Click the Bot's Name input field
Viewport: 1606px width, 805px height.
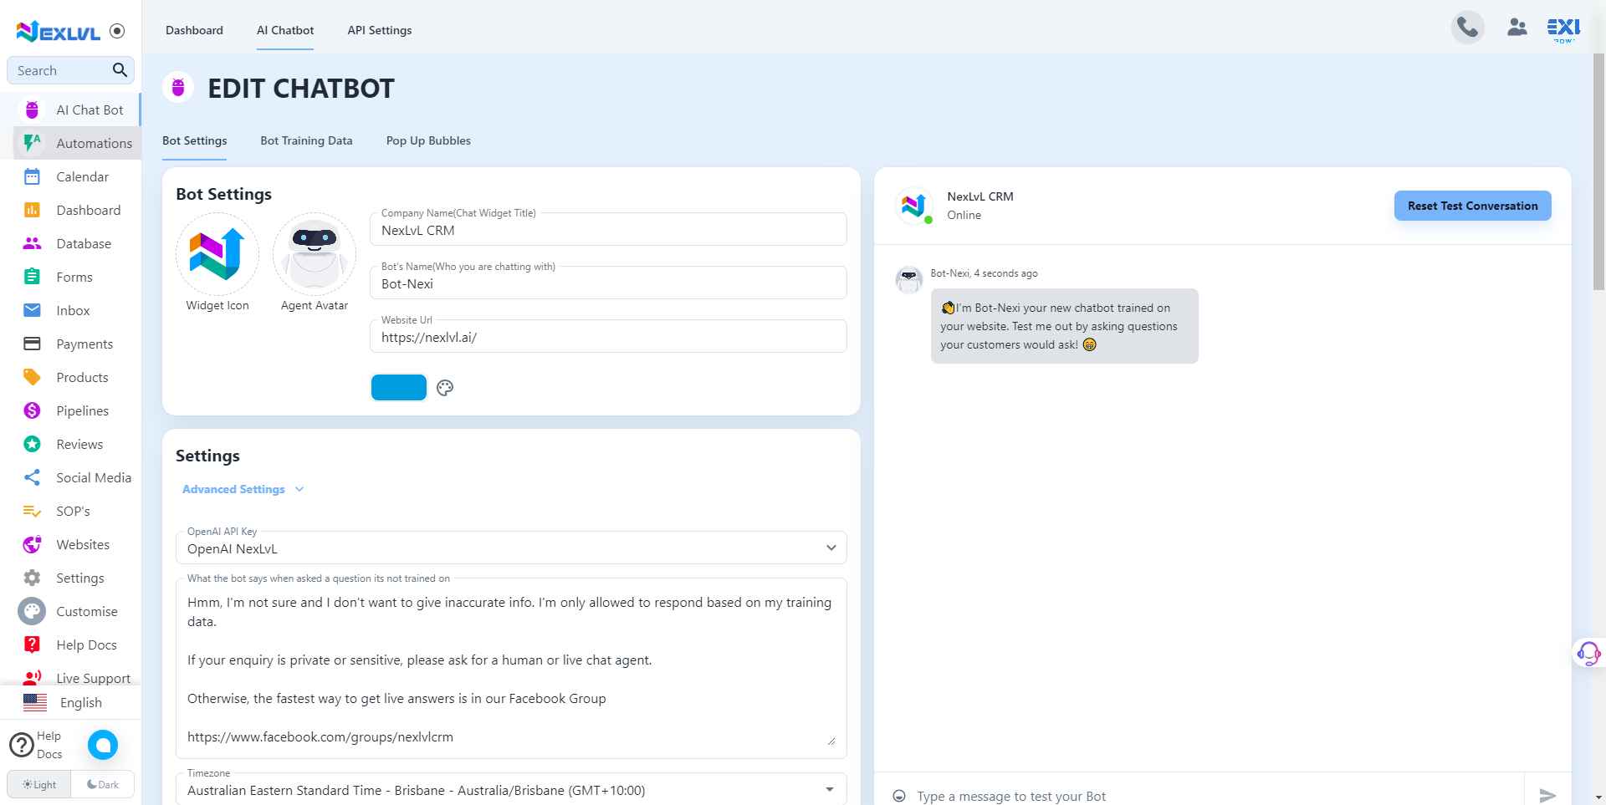coord(608,283)
